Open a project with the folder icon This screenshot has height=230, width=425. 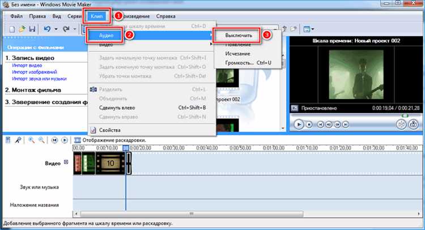click(22, 29)
